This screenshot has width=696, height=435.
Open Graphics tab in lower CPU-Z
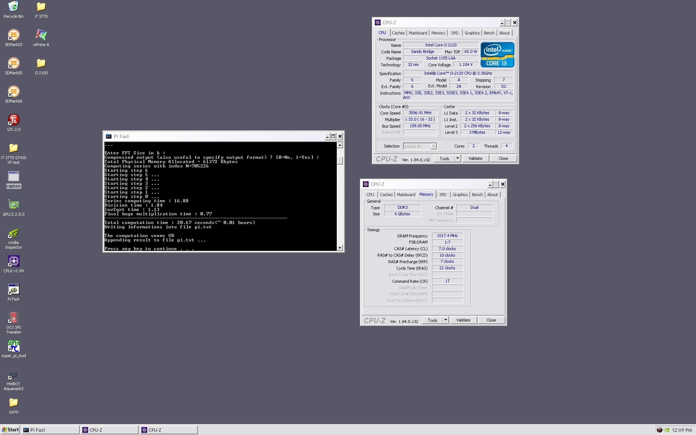(x=460, y=195)
